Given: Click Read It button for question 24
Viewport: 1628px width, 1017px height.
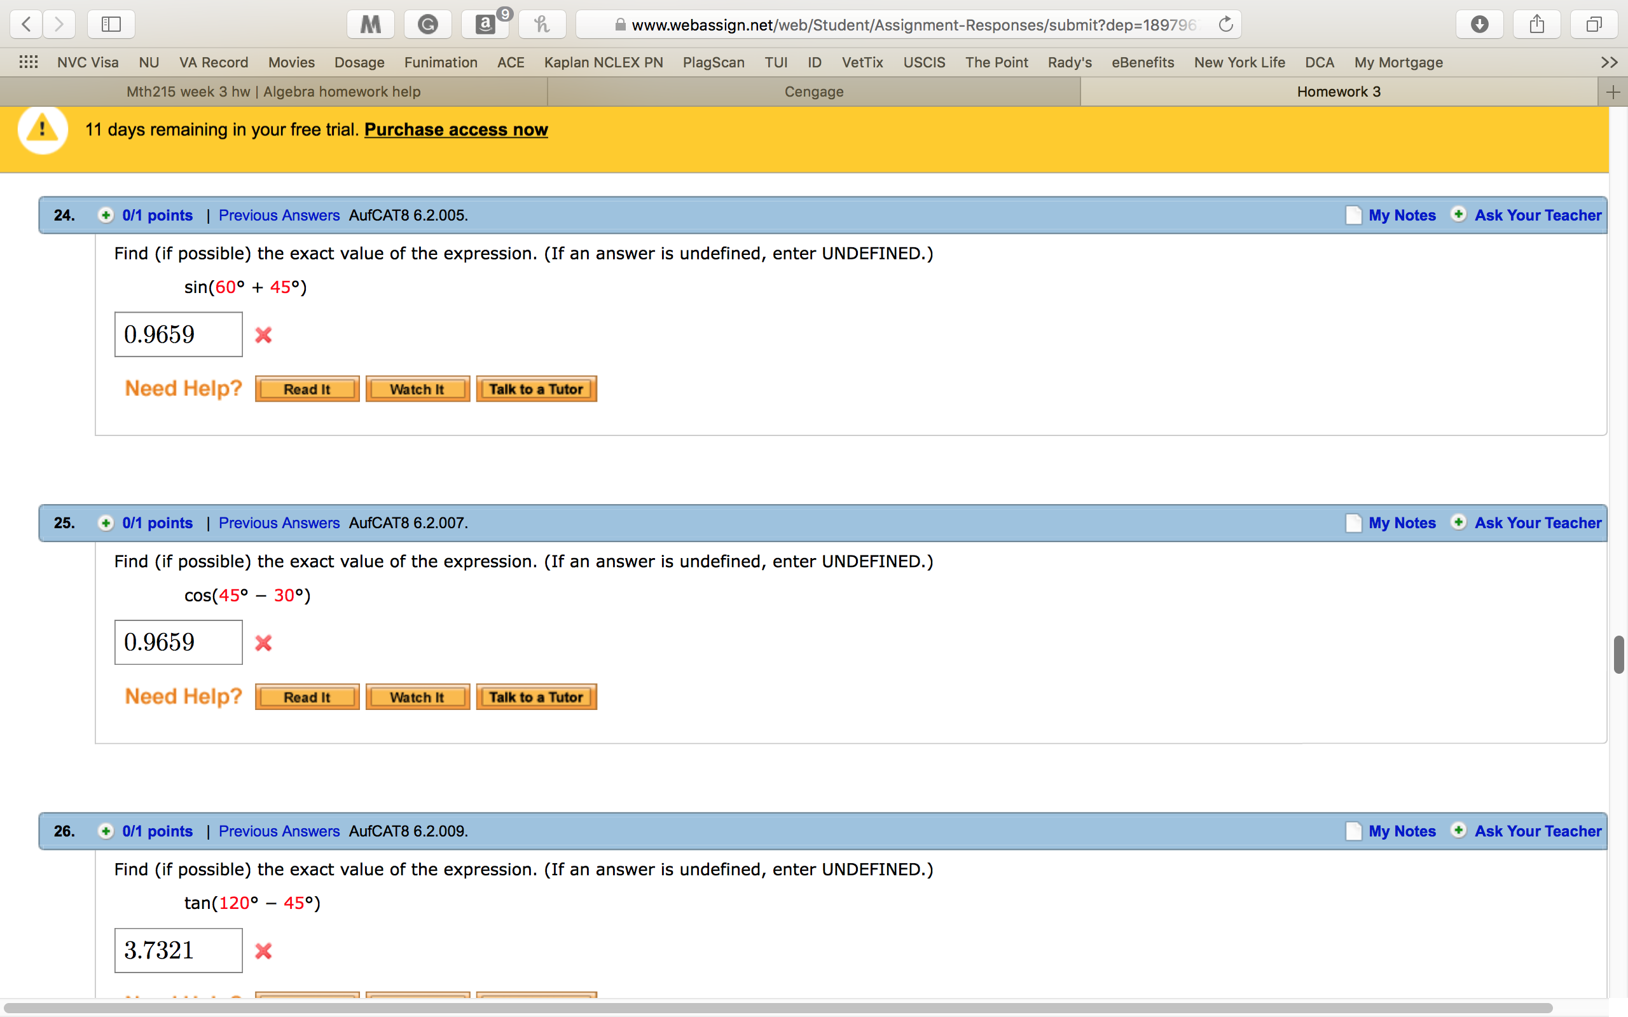Looking at the screenshot, I should [307, 390].
